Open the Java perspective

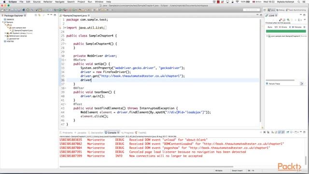[x=271, y=10]
